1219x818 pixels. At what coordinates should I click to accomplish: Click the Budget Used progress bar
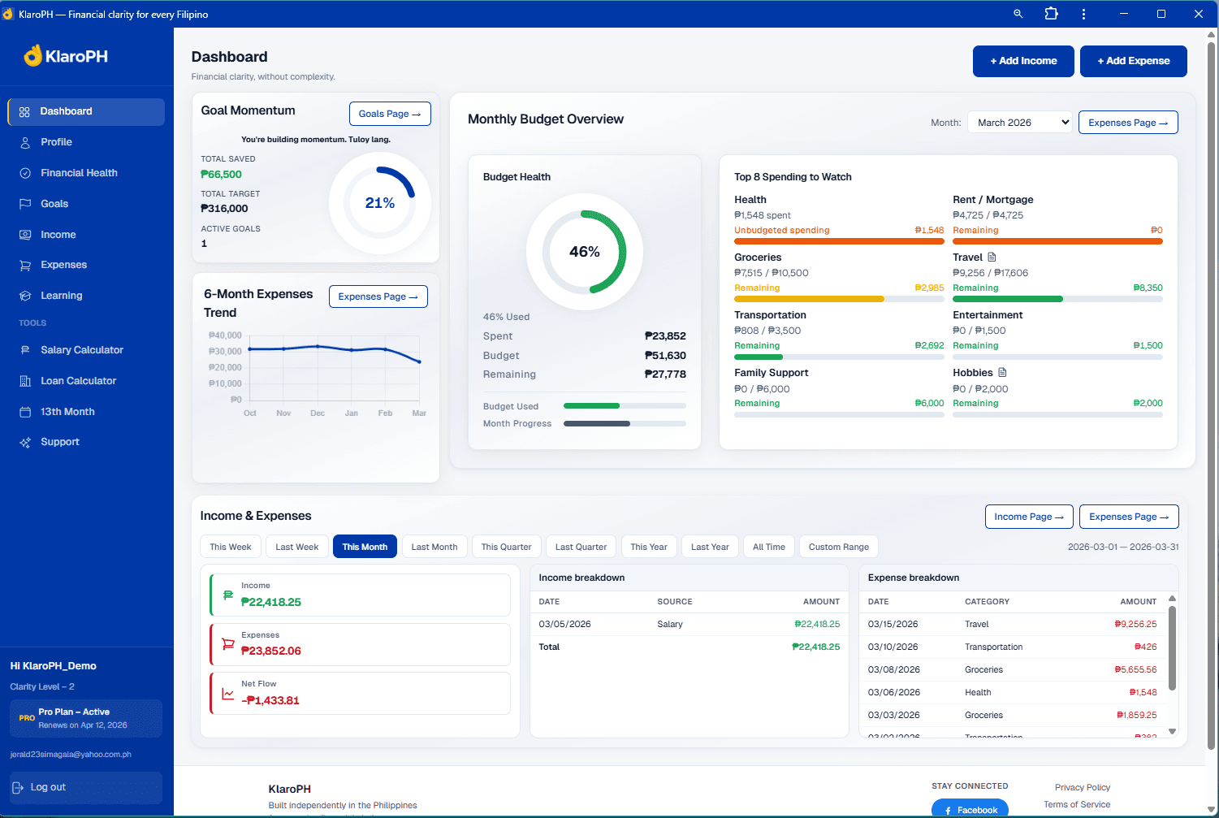pos(625,405)
